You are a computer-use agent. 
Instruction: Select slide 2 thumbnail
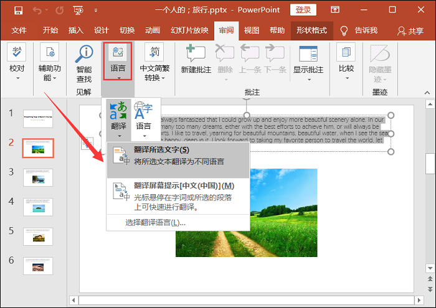click(38, 148)
